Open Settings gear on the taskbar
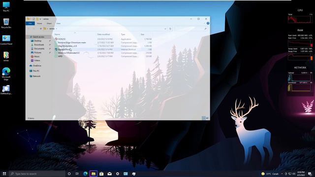 tap(118, 174)
